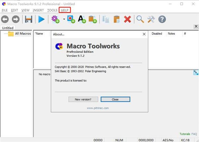Click the back navigation arrow icon
199x142 pixels.
point(5,19)
